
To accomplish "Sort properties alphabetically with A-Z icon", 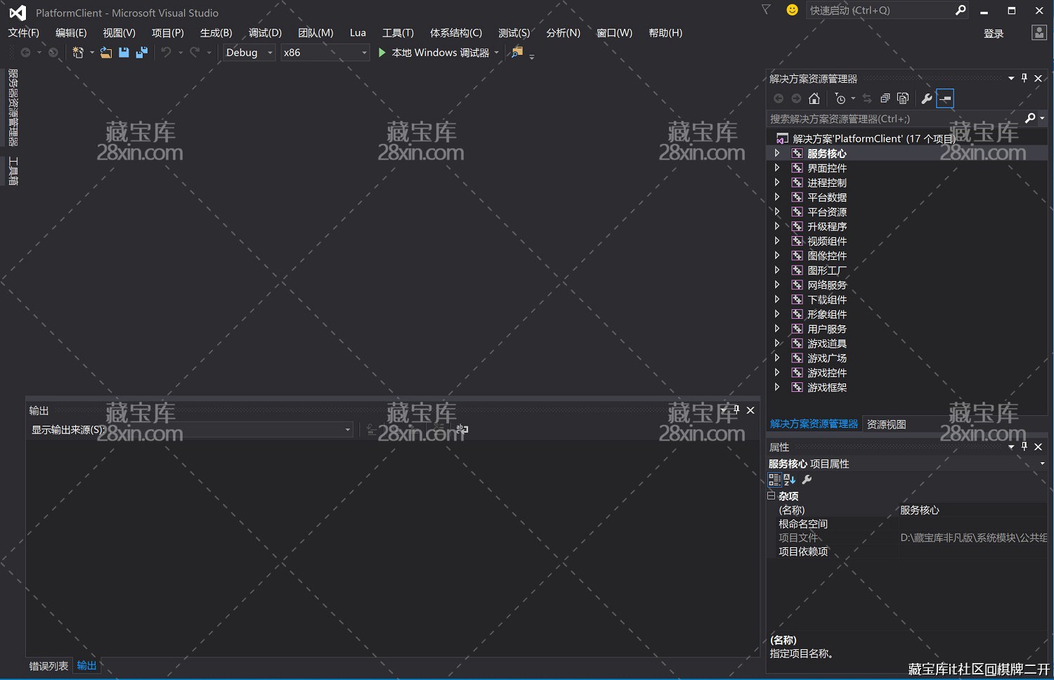I will coord(790,480).
